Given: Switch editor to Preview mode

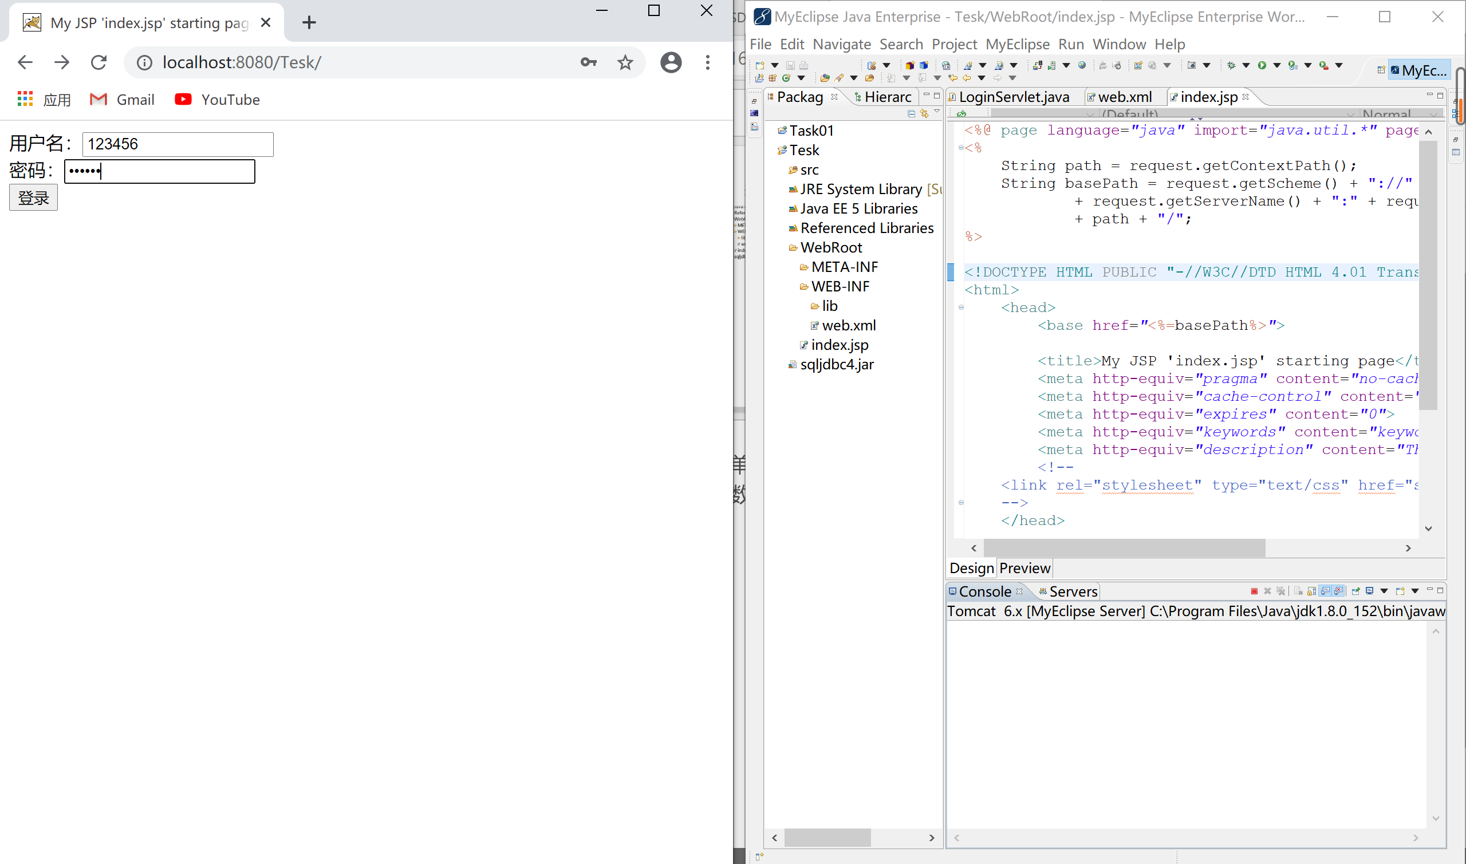Looking at the screenshot, I should 1024,567.
